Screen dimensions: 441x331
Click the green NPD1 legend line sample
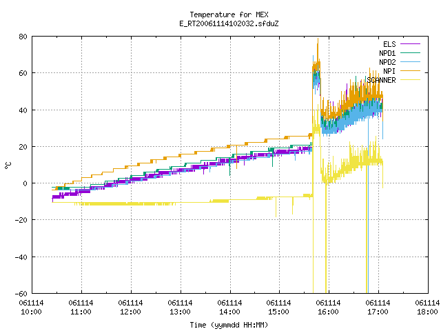coord(410,53)
